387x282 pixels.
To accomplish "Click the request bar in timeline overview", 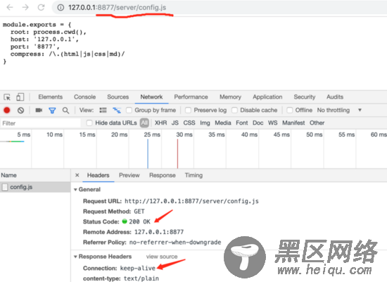I will (13, 142).
